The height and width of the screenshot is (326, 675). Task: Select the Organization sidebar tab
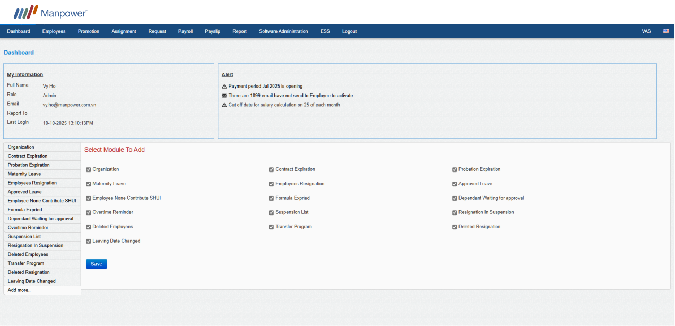click(42, 147)
